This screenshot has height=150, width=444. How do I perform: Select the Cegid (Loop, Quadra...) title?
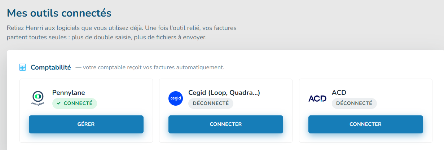[224, 93]
